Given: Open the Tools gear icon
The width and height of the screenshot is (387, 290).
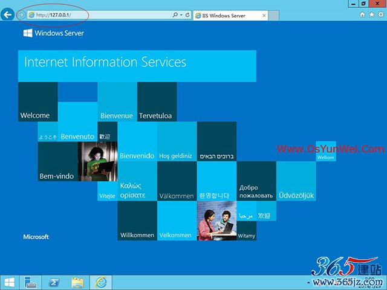Looking at the screenshot, I should tap(381, 14).
